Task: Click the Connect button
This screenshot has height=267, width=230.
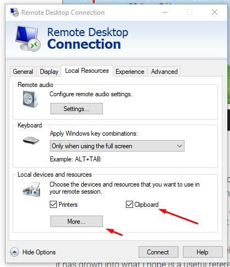Action: [x=158, y=252]
